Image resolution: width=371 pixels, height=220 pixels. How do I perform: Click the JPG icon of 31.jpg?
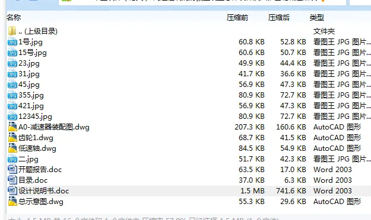point(12,74)
